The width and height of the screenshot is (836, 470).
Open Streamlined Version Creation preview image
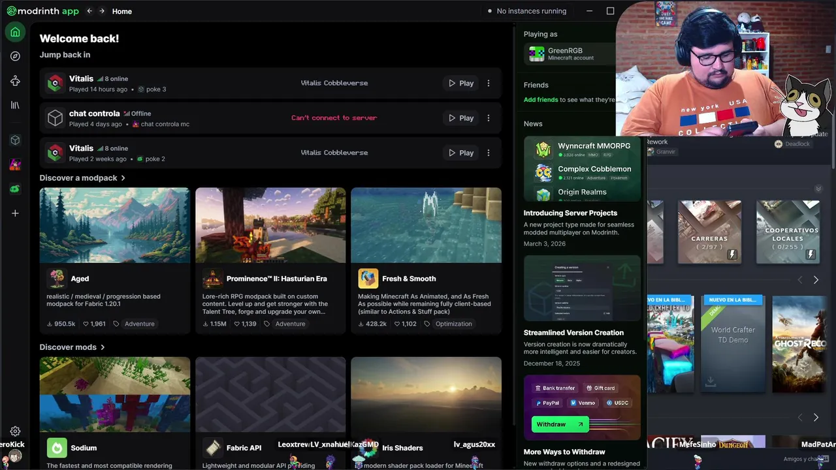point(582,288)
